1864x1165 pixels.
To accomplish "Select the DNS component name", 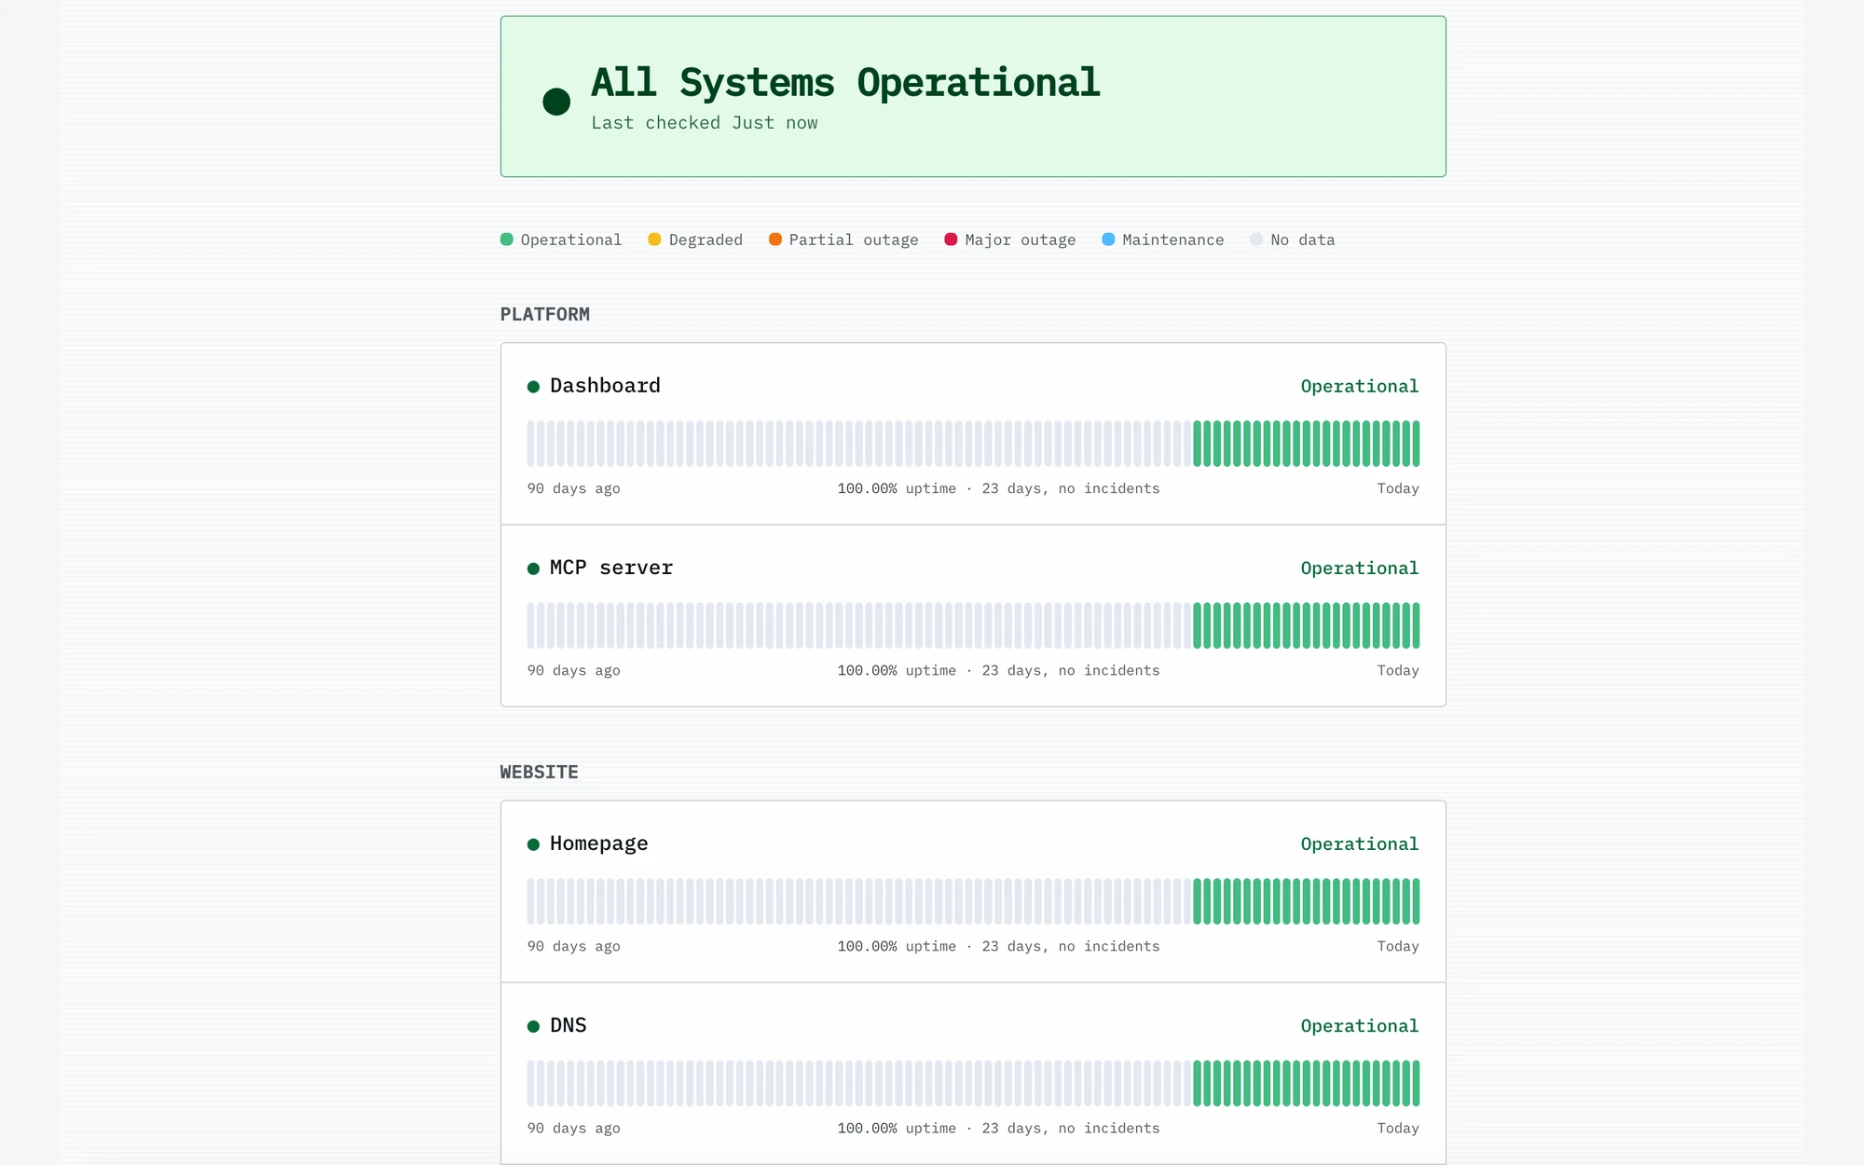I will coord(568,1025).
